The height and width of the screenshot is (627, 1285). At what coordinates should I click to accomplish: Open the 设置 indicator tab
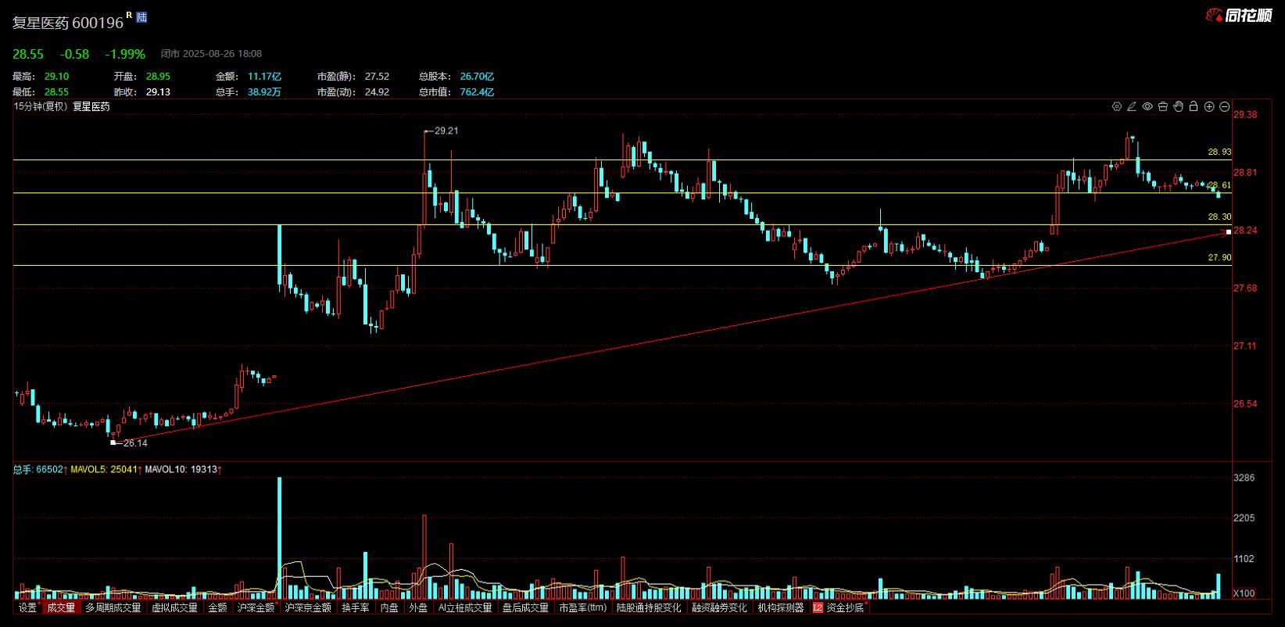point(28,607)
